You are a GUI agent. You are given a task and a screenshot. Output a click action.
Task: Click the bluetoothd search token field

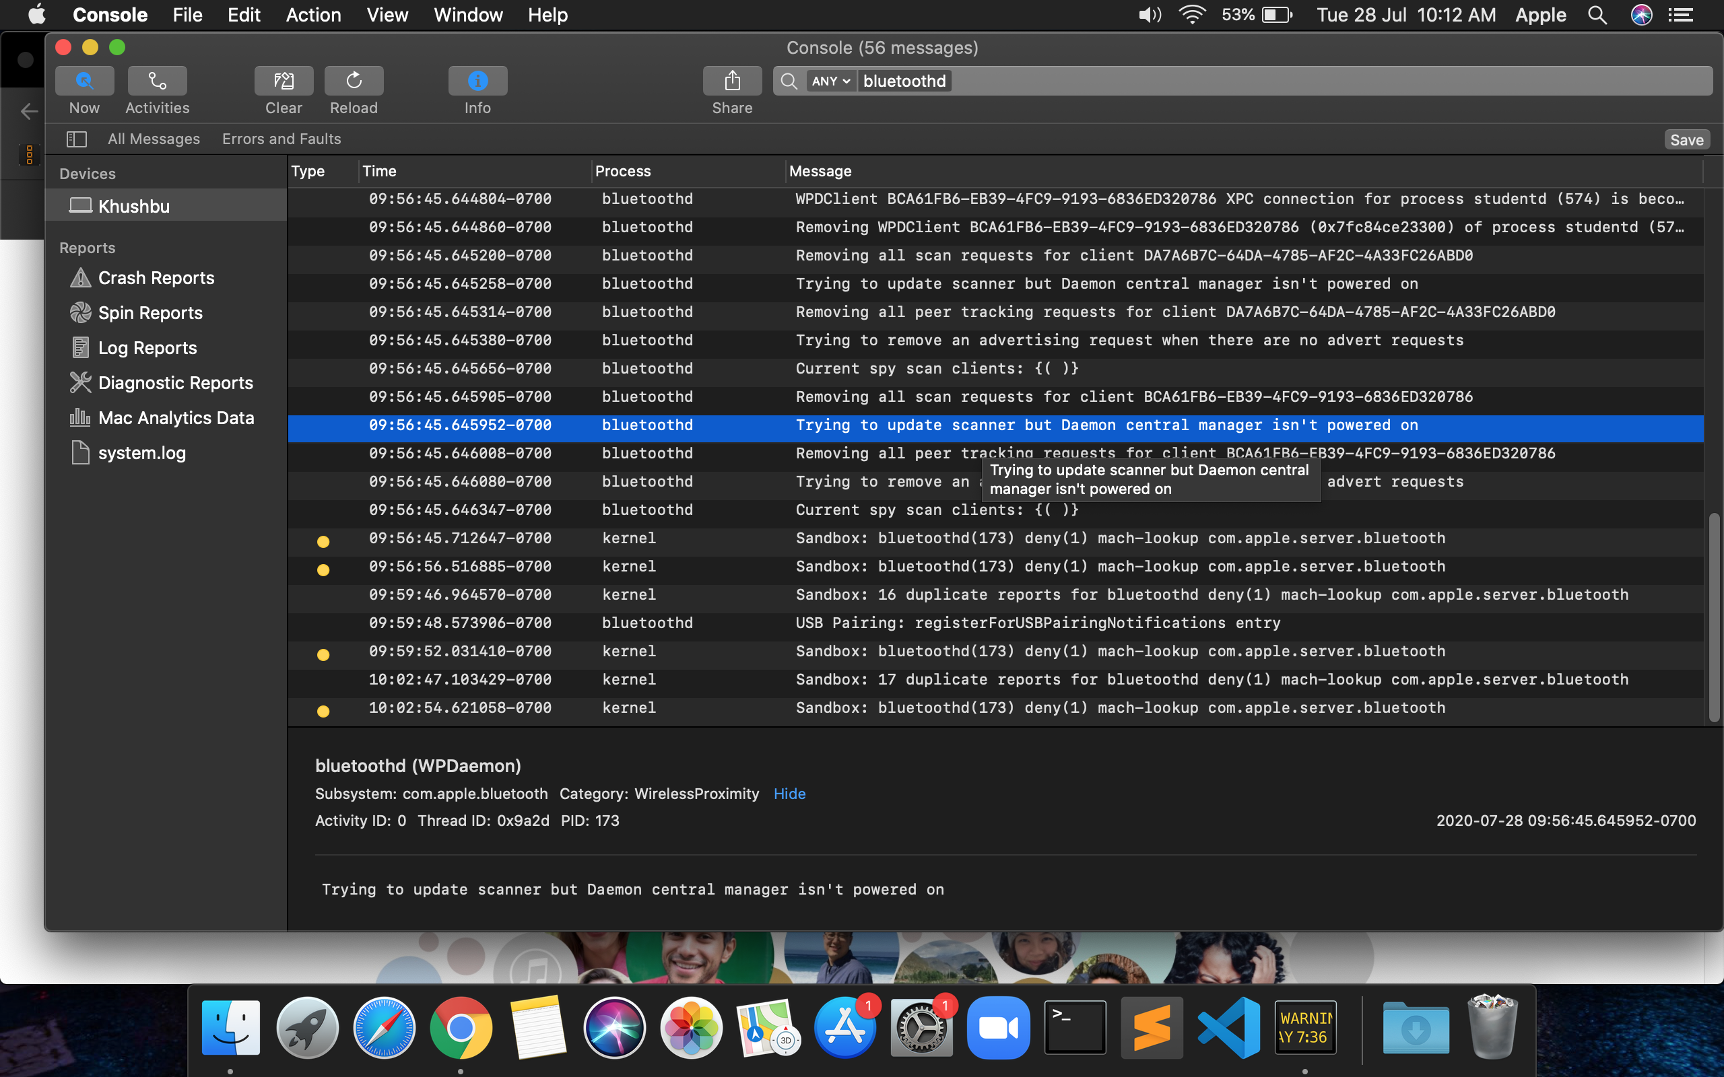(x=904, y=81)
